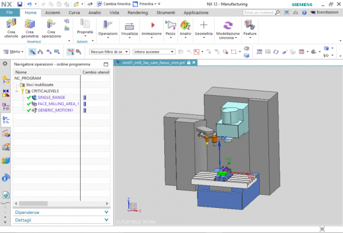Switch to the Applicazione tab
This screenshot has height=233, width=343.
(x=196, y=13)
